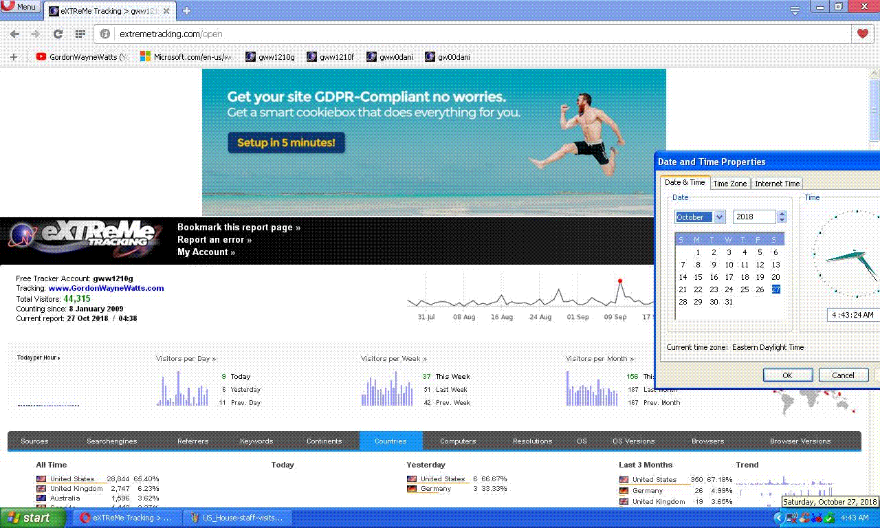
Task: Switch to Browser Versions report tab
Action: pyautogui.click(x=800, y=441)
